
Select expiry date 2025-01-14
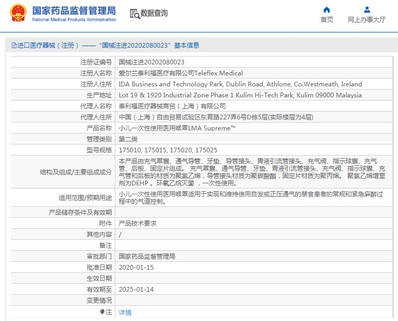(136, 289)
